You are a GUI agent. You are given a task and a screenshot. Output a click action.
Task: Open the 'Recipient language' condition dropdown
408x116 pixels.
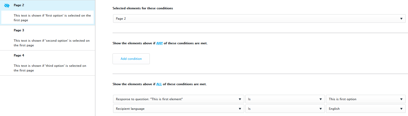176,109
